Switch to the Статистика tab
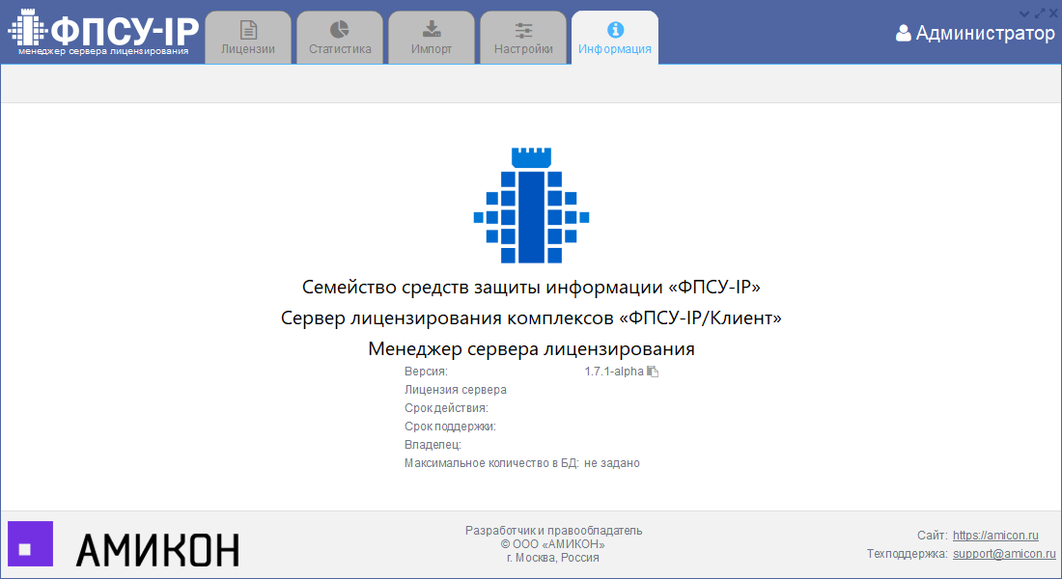The image size is (1062, 579). (x=340, y=38)
